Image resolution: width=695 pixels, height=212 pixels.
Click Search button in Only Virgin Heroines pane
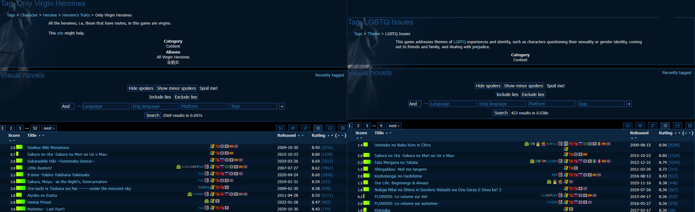coord(153,115)
